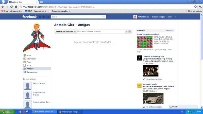
Task: Click header Antonio Glez avatar thumbnail
Action: (x=135, y=17)
